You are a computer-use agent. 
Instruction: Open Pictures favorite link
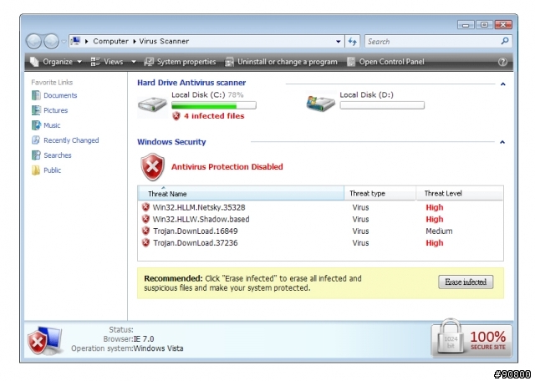click(x=56, y=110)
